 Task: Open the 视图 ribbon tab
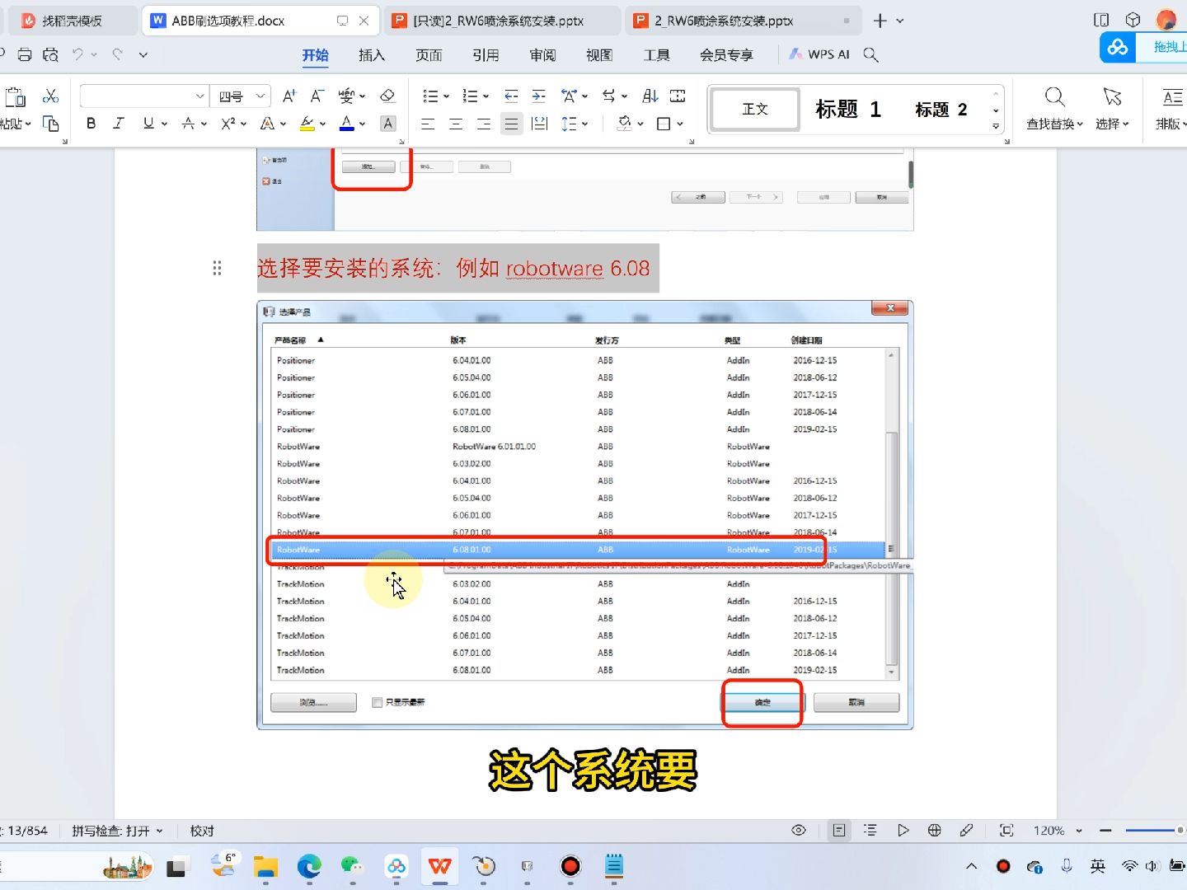point(599,55)
